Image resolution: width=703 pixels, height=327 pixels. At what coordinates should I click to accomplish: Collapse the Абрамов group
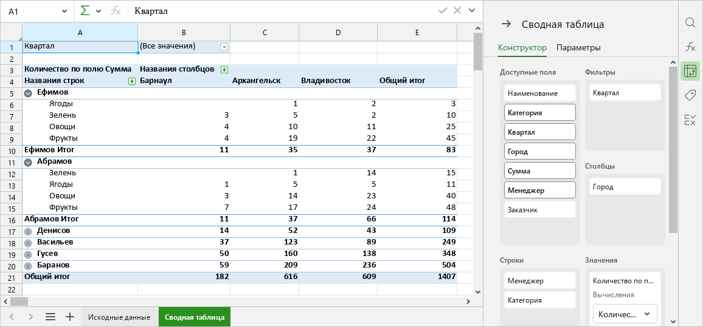pos(28,162)
